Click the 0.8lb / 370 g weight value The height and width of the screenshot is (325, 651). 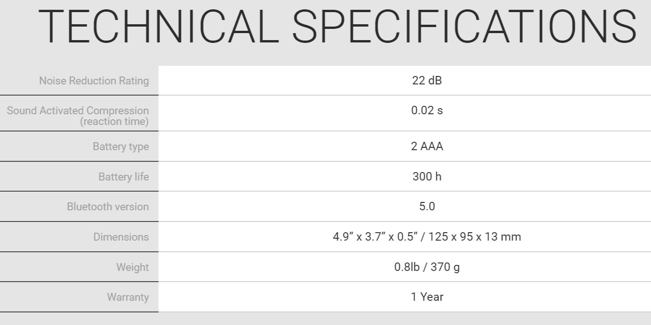[x=427, y=267]
